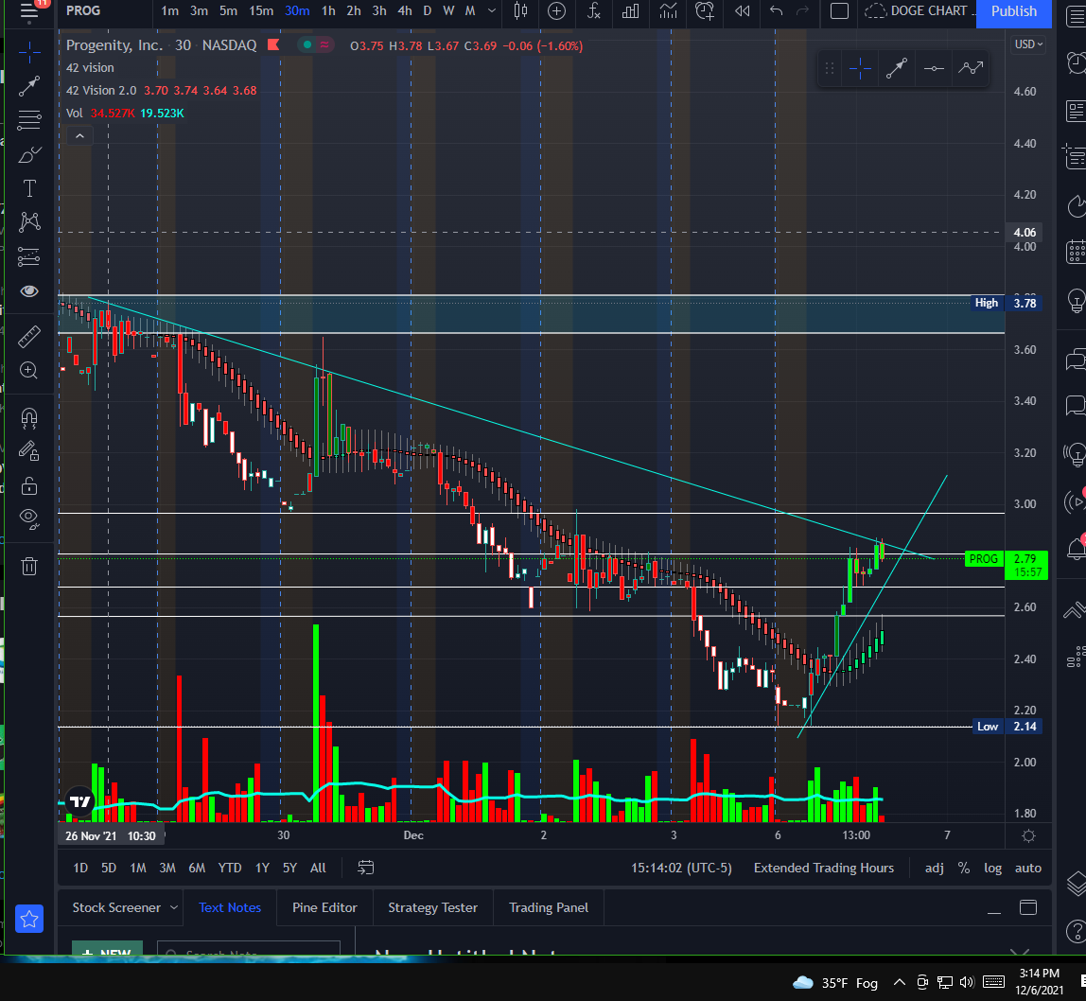1086x1001 pixels.
Task: Switch to the 1m timeframe
Action: coord(169,11)
